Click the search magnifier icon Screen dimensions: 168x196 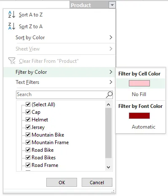(109, 95)
